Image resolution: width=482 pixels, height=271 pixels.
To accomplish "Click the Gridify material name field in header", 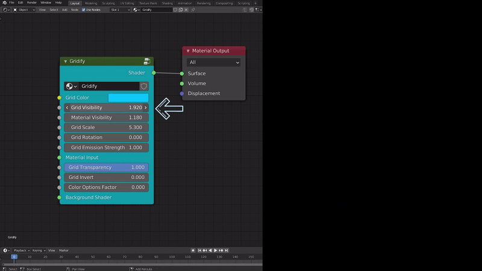I will (157, 10).
